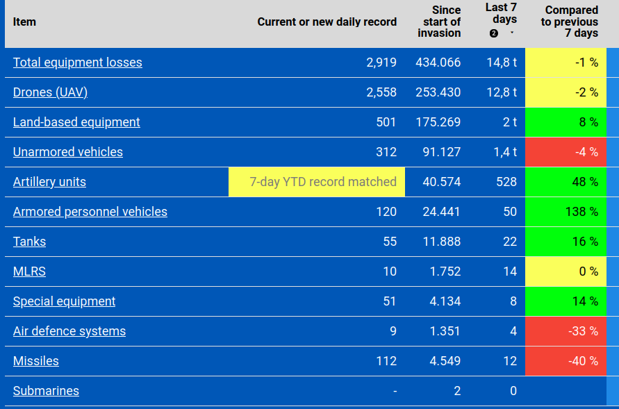This screenshot has width=619, height=409.
Task: Click the Since start of invasion header
Action: pos(439,22)
